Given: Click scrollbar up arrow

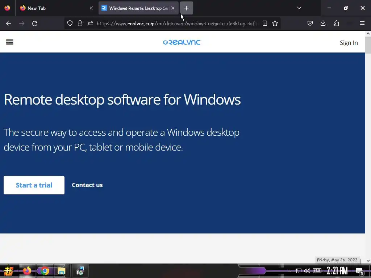Looking at the screenshot, I should tap(368, 34).
